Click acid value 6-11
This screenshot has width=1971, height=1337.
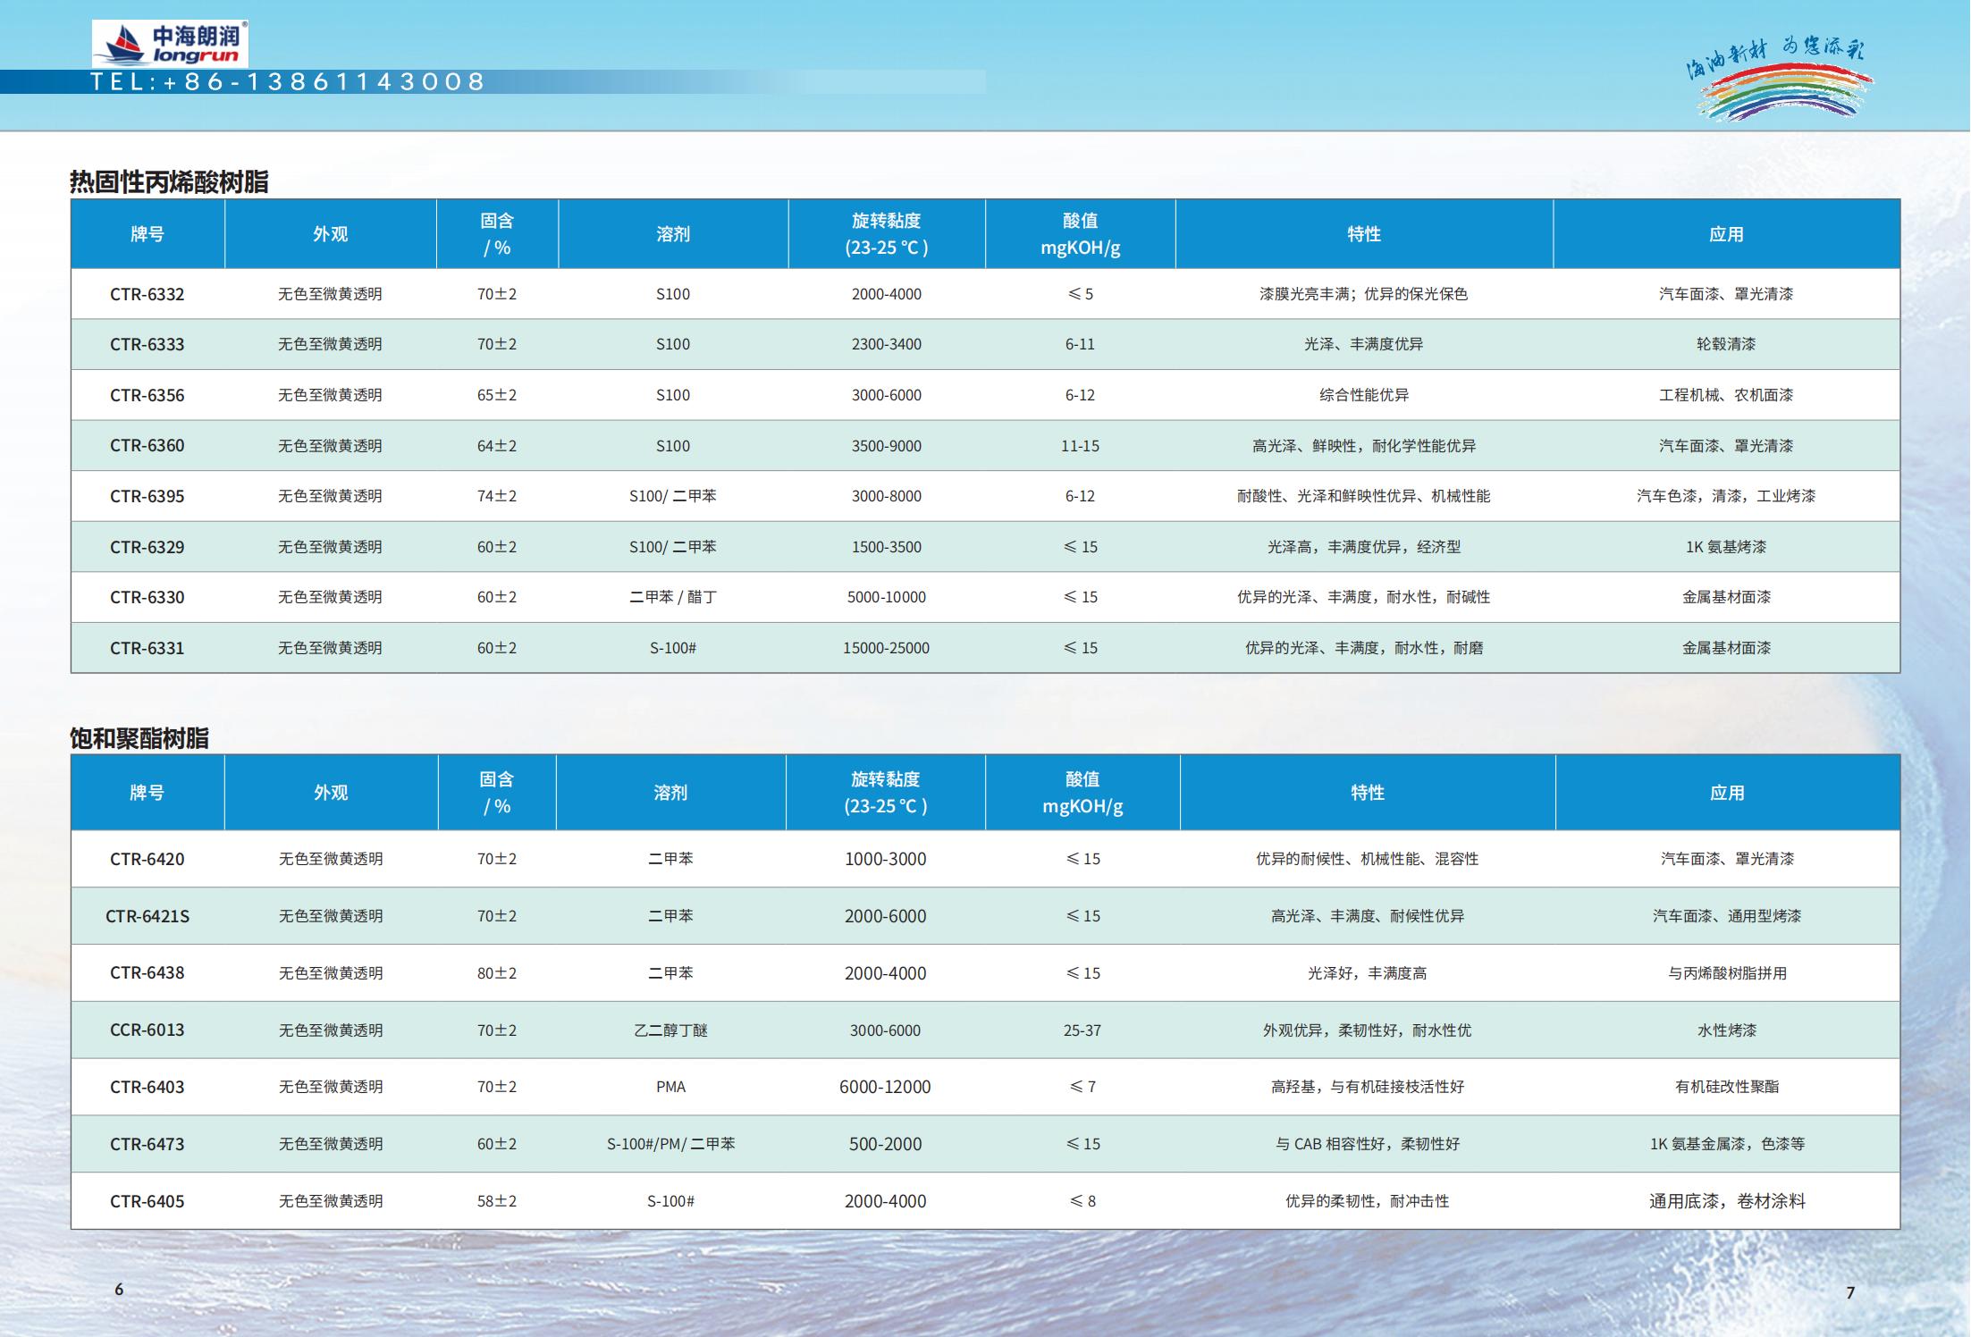(1080, 344)
